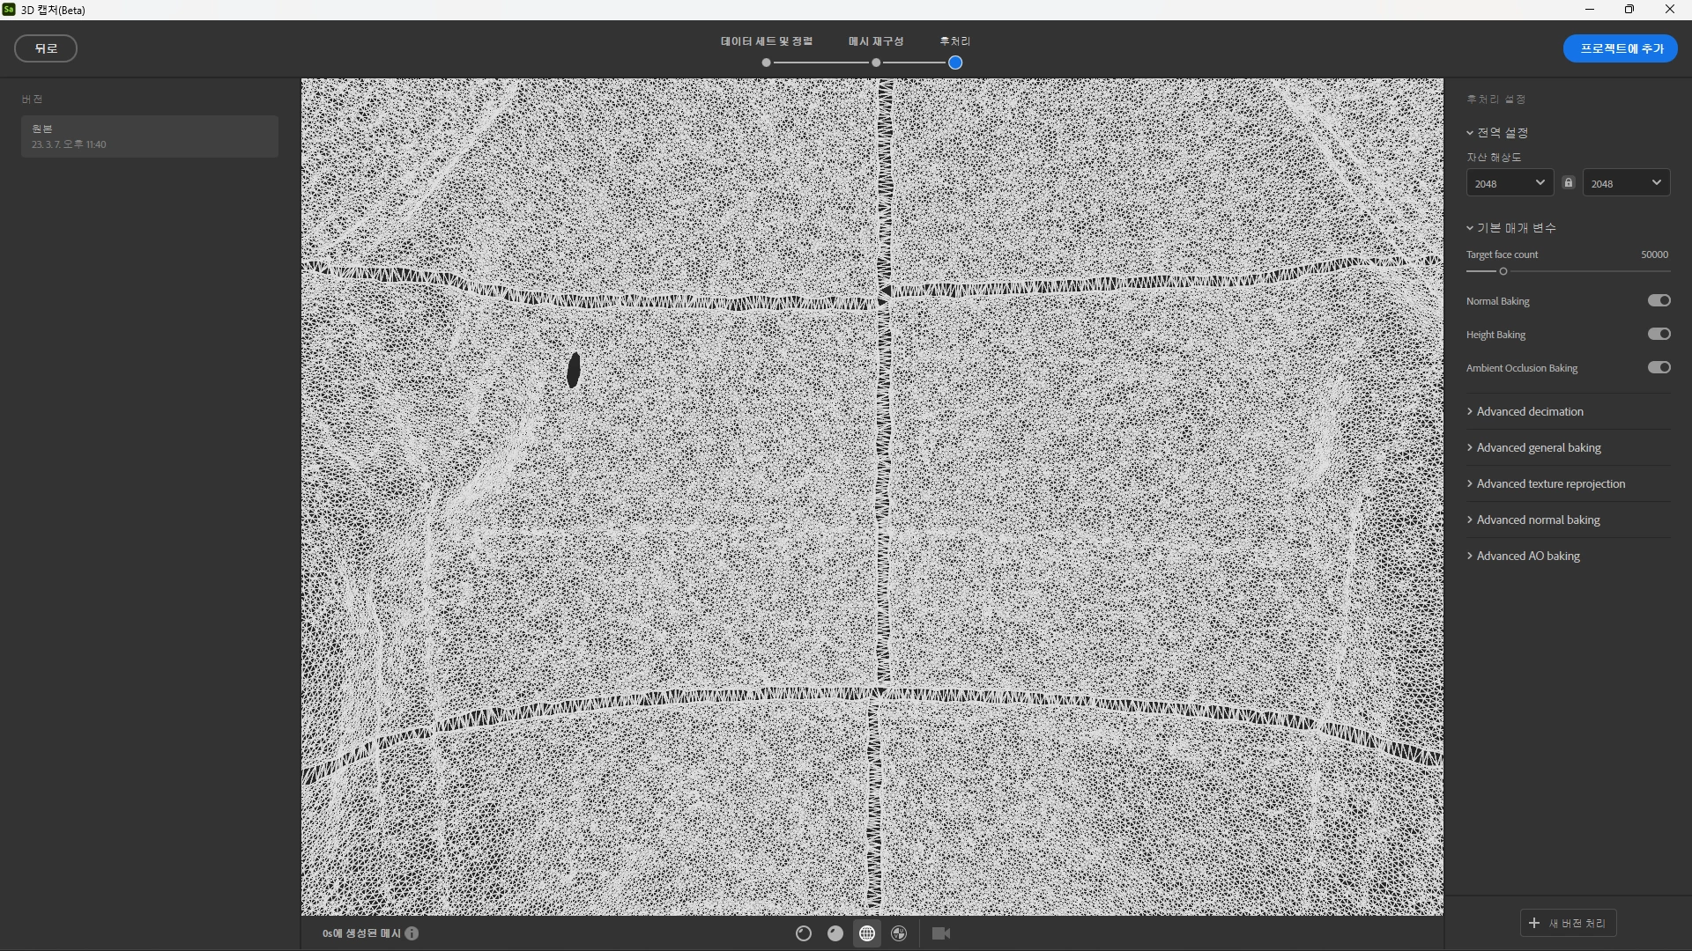Open the first 2048 resolution dropdown

pyautogui.click(x=1510, y=183)
